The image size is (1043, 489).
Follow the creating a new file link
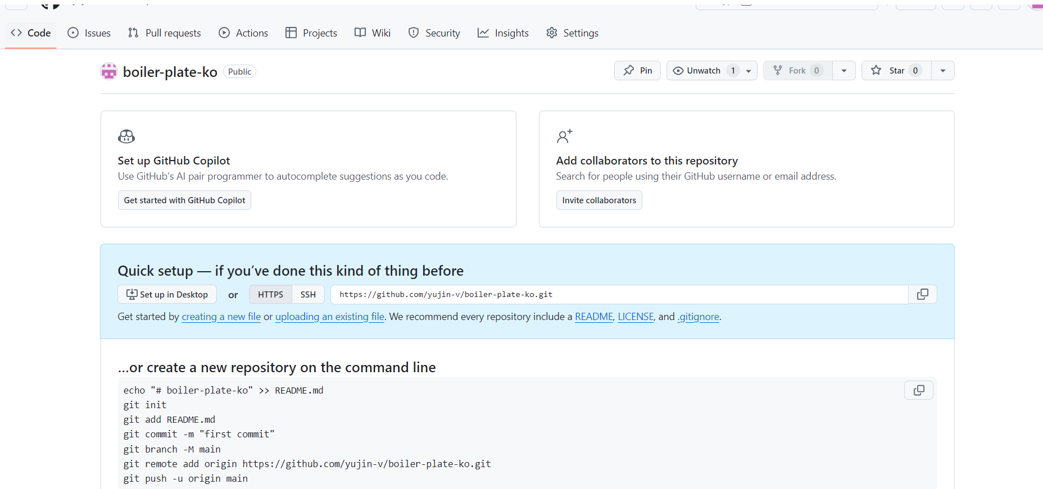tap(221, 317)
